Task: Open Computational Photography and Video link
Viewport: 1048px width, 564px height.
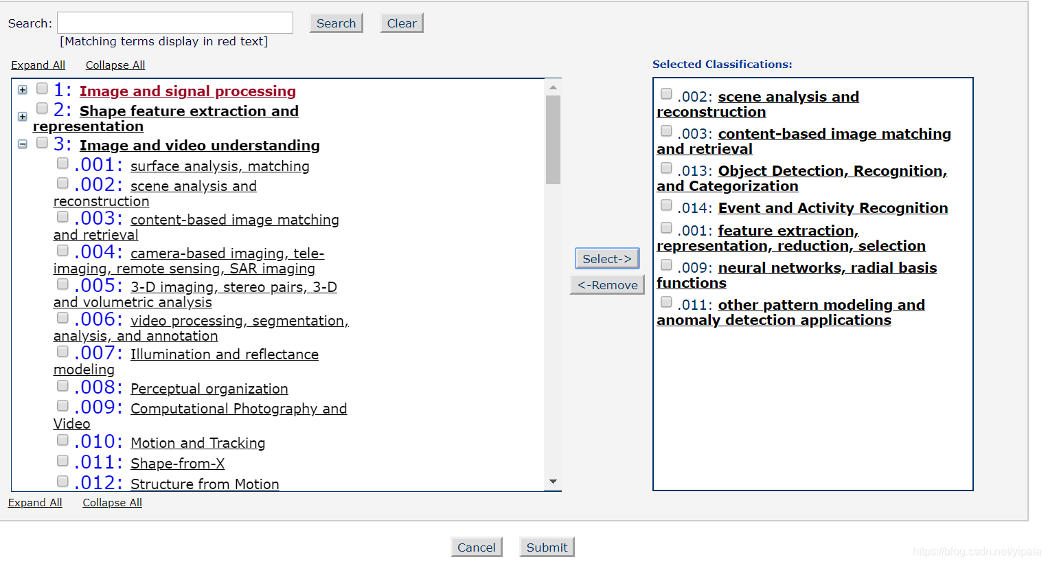Action: click(x=200, y=416)
